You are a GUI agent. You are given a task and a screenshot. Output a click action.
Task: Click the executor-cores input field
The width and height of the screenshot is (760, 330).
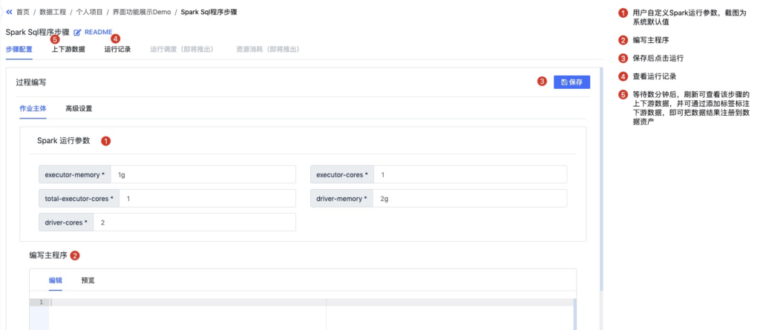[470, 174]
